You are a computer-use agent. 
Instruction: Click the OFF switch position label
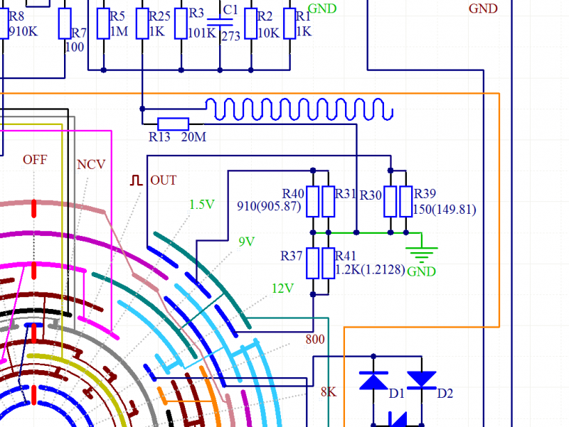35,160
